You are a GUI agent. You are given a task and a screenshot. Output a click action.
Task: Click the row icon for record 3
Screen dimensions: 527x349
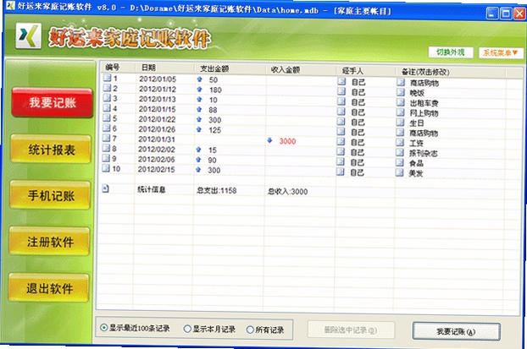107,98
